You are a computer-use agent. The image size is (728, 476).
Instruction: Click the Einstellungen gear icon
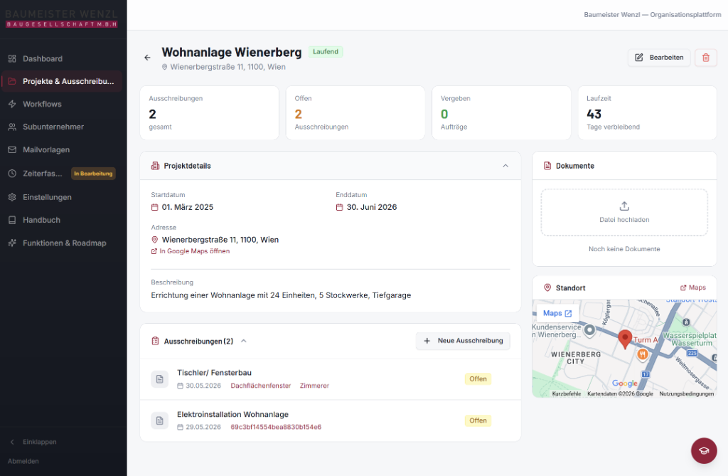pos(12,197)
